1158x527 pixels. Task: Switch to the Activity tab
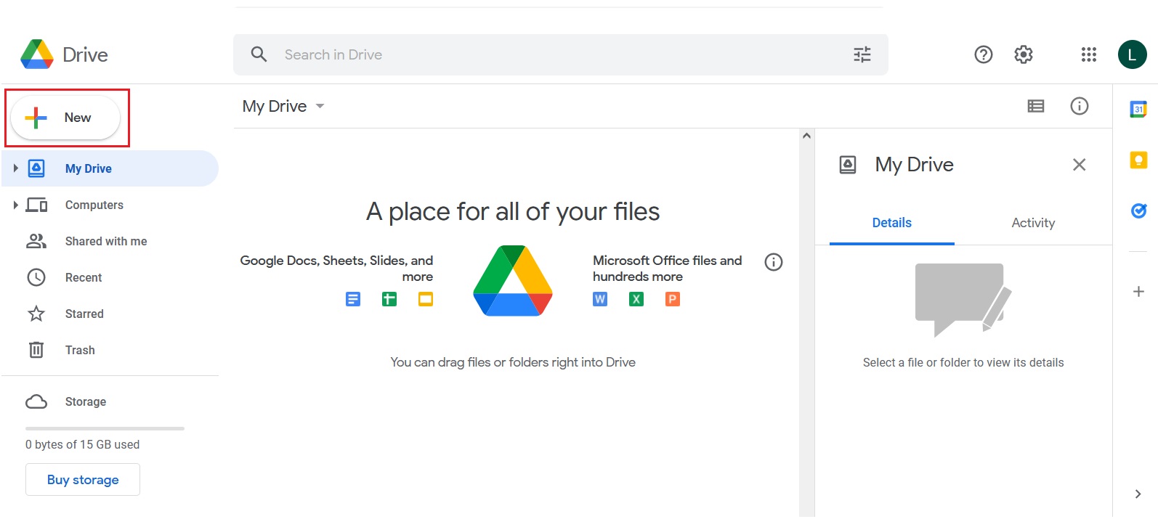coord(1033,223)
